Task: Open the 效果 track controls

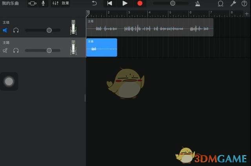Action: [x=60, y=3]
